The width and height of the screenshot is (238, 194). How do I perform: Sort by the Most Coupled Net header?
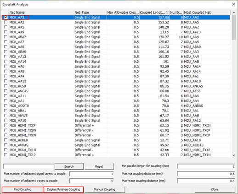(x=207, y=12)
